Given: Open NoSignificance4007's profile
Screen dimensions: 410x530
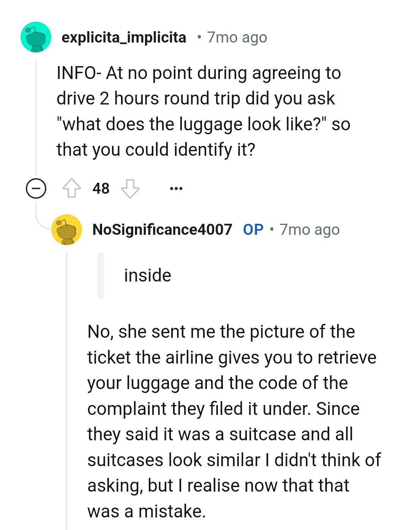Looking at the screenshot, I should [x=162, y=229].
